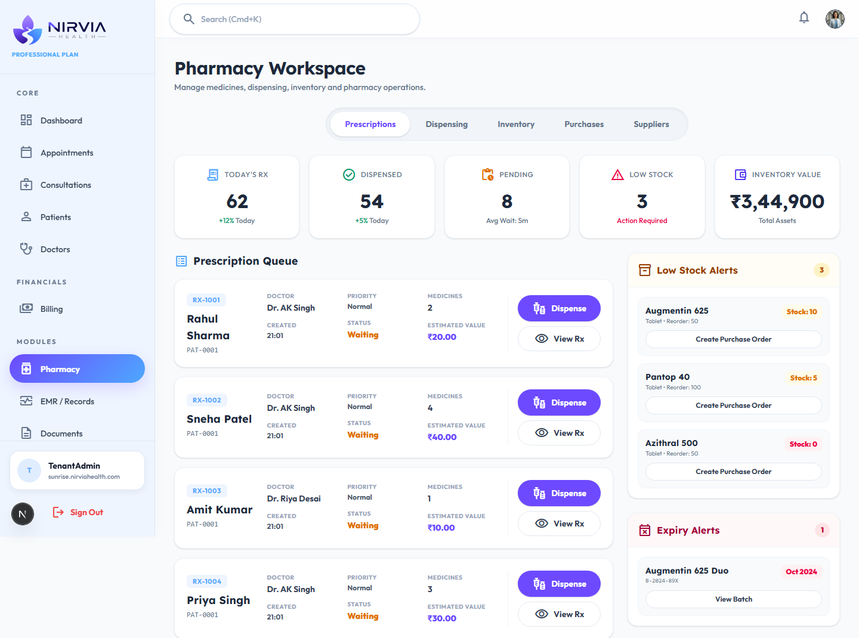
Task: Click the Documents file icon
Action: coord(26,433)
